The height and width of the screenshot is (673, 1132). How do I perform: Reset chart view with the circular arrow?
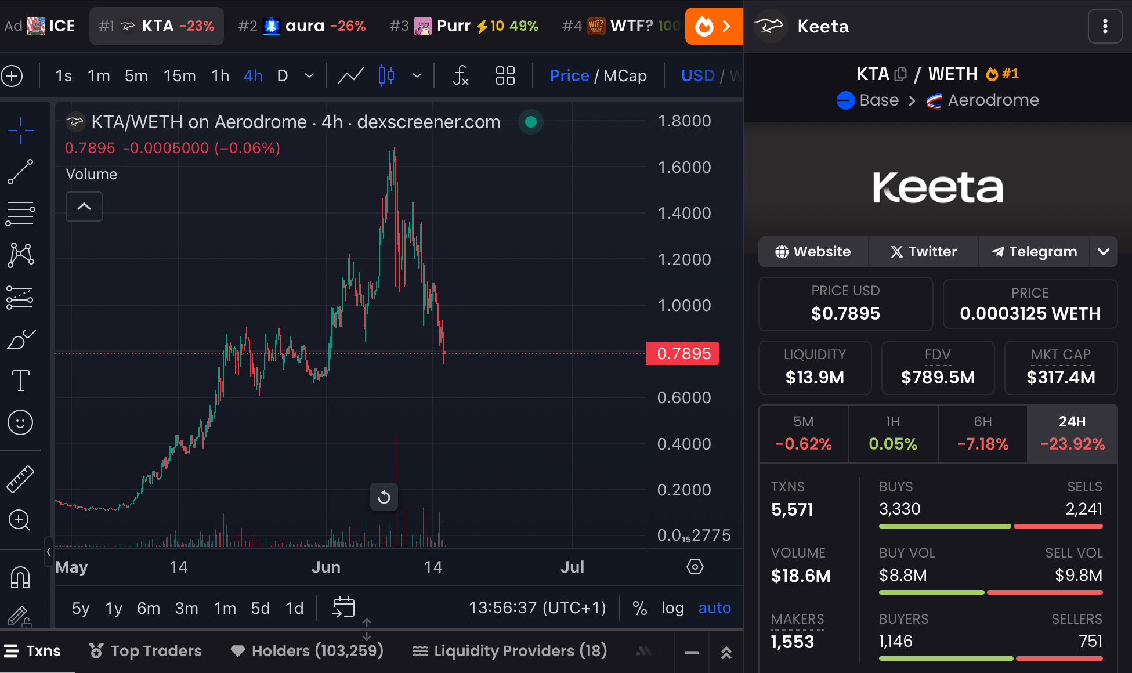pos(384,497)
